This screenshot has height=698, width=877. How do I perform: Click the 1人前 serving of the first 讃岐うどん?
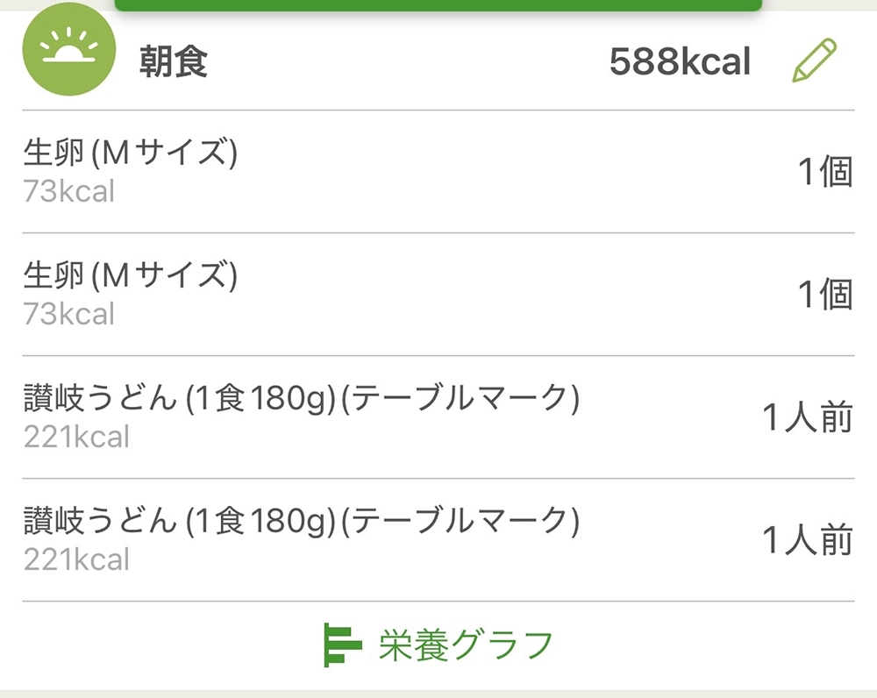pyautogui.click(x=807, y=417)
